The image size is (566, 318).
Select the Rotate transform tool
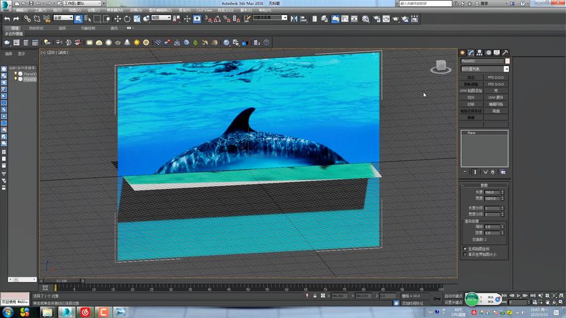point(127,19)
